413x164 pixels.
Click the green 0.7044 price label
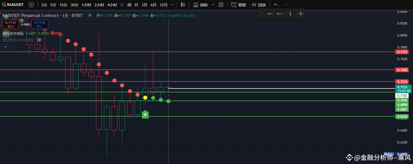click(x=402, y=100)
